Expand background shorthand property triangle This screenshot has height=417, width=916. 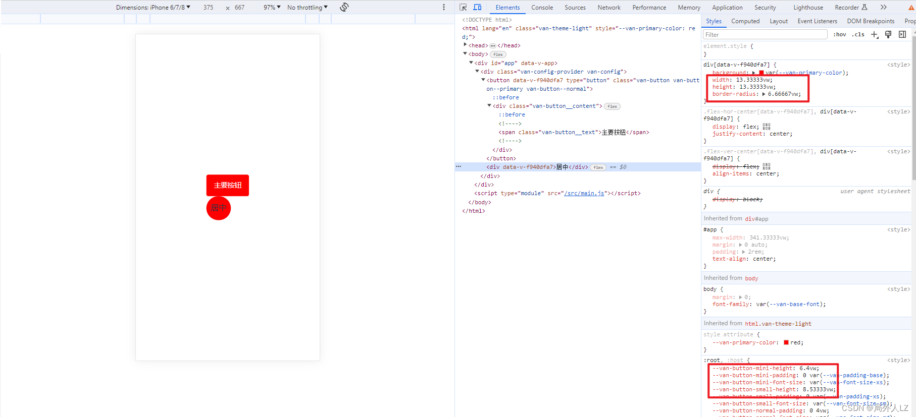754,73
